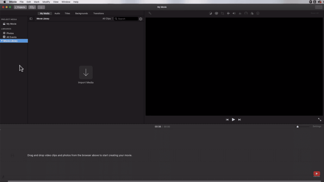Adjust the timeline zoom slider

pos(297,126)
